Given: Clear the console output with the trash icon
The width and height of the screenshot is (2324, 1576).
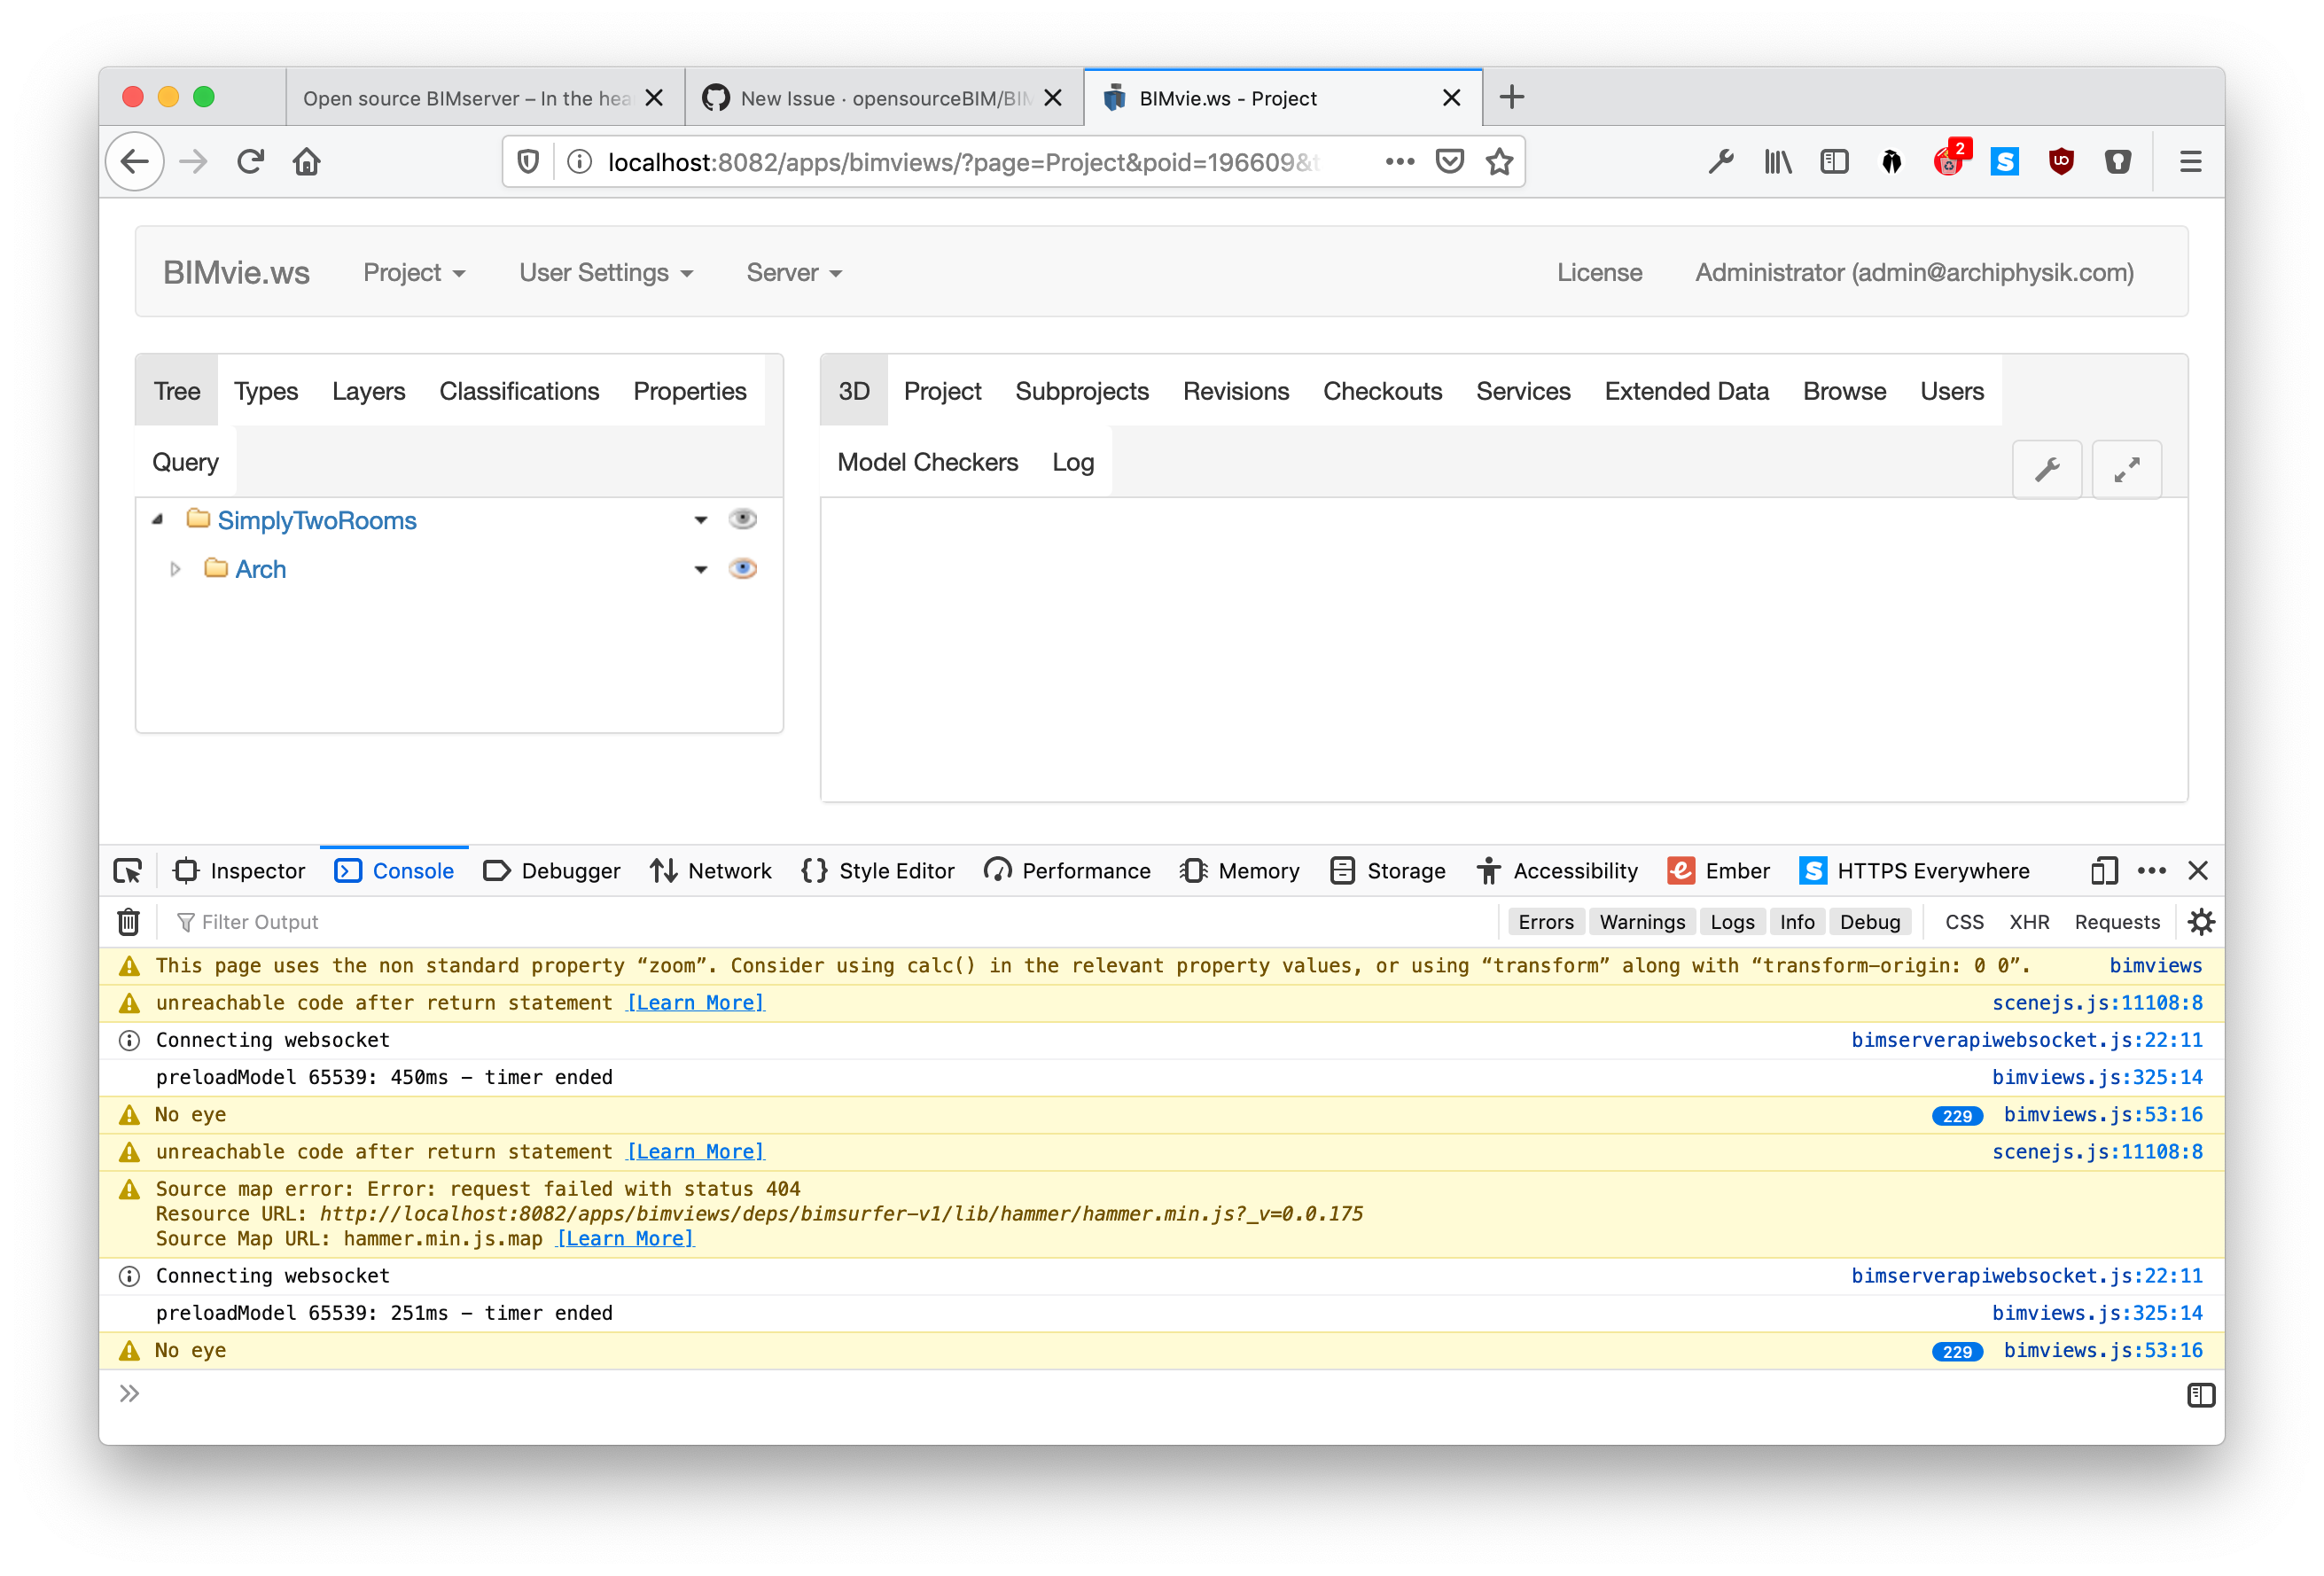Looking at the screenshot, I should click(127, 921).
